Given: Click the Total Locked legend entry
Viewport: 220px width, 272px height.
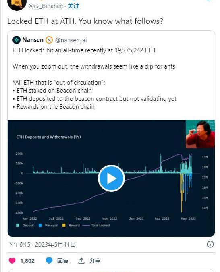Looking at the screenshot, I should (96, 225).
